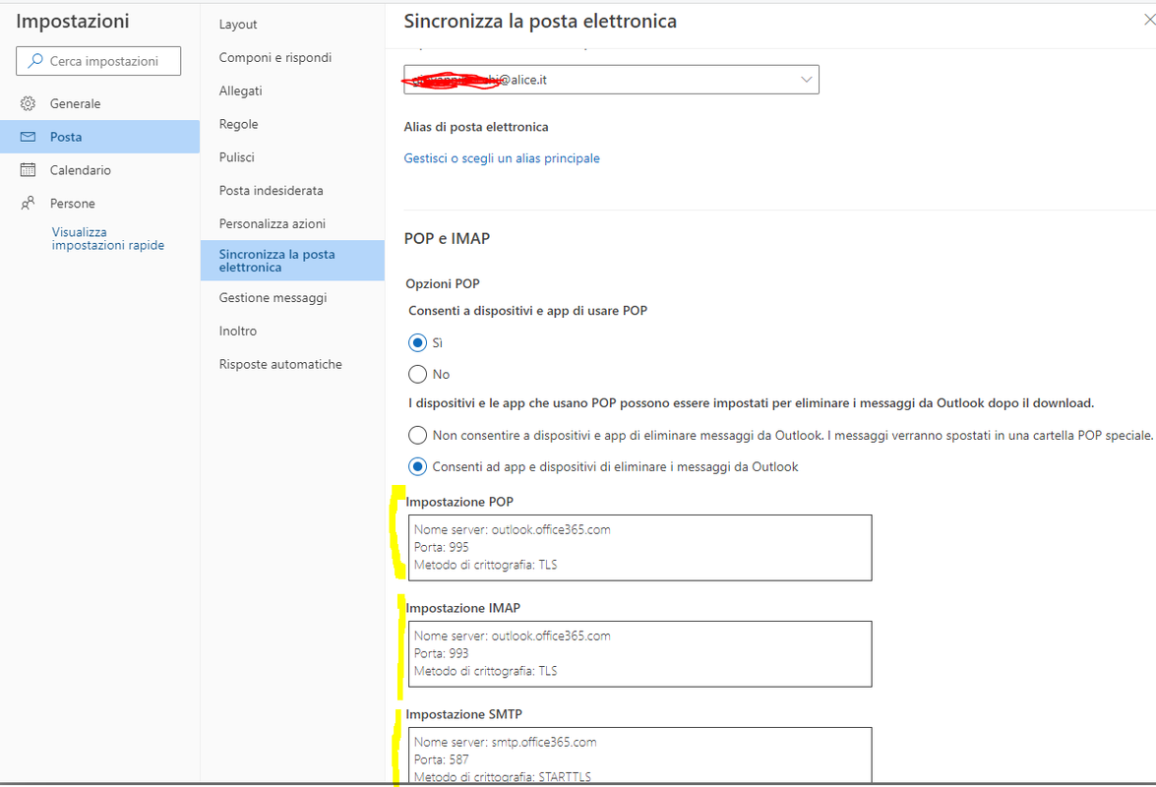1156x787 pixels.
Task: Select 'Sì' to allow POP usage
Action: [x=417, y=342]
